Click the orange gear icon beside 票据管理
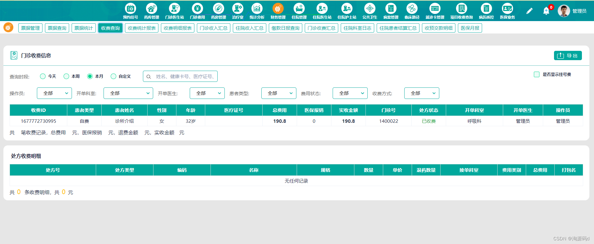This screenshot has height=244, width=594. [x=8, y=28]
